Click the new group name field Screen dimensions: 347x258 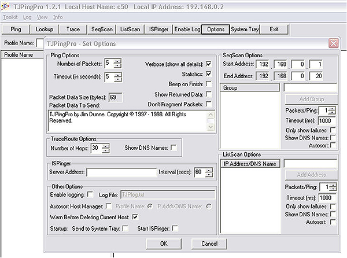click(x=310, y=88)
